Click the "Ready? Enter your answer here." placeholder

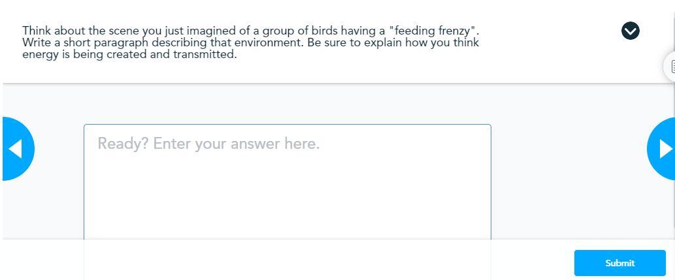(208, 144)
